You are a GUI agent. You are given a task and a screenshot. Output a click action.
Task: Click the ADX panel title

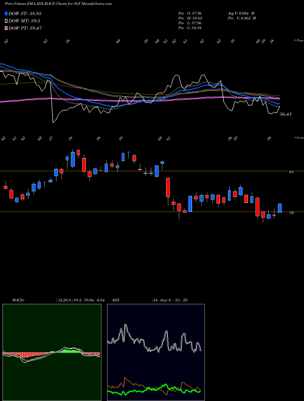click(116, 300)
